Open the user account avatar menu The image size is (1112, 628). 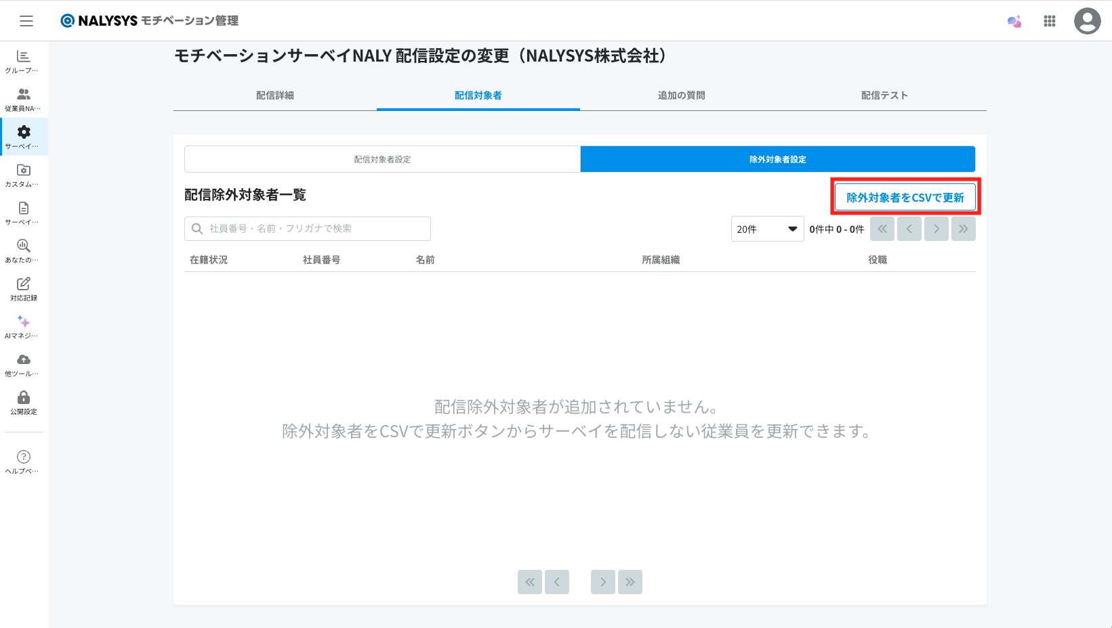click(x=1088, y=21)
